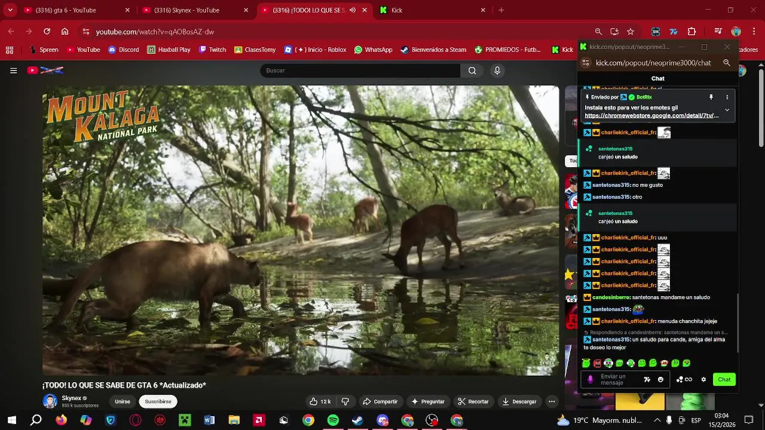
Task: Clip the video with Recortar
Action: [473, 401]
